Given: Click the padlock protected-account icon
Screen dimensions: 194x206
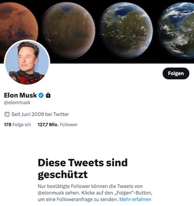Looking at the screenshot, I should (x=48, y=95).
